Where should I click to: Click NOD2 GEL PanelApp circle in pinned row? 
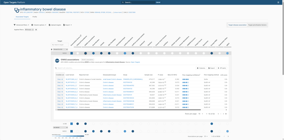pos(109,53)
